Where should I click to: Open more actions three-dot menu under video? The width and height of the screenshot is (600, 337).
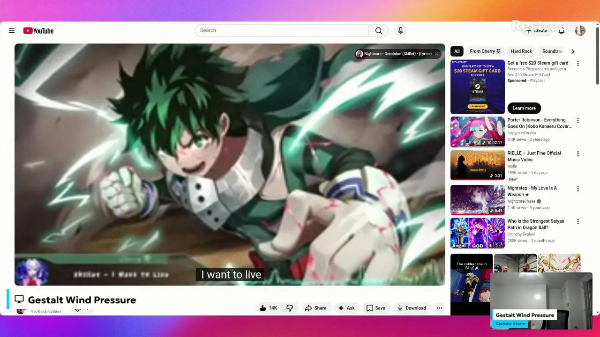(x=439, y=308)
